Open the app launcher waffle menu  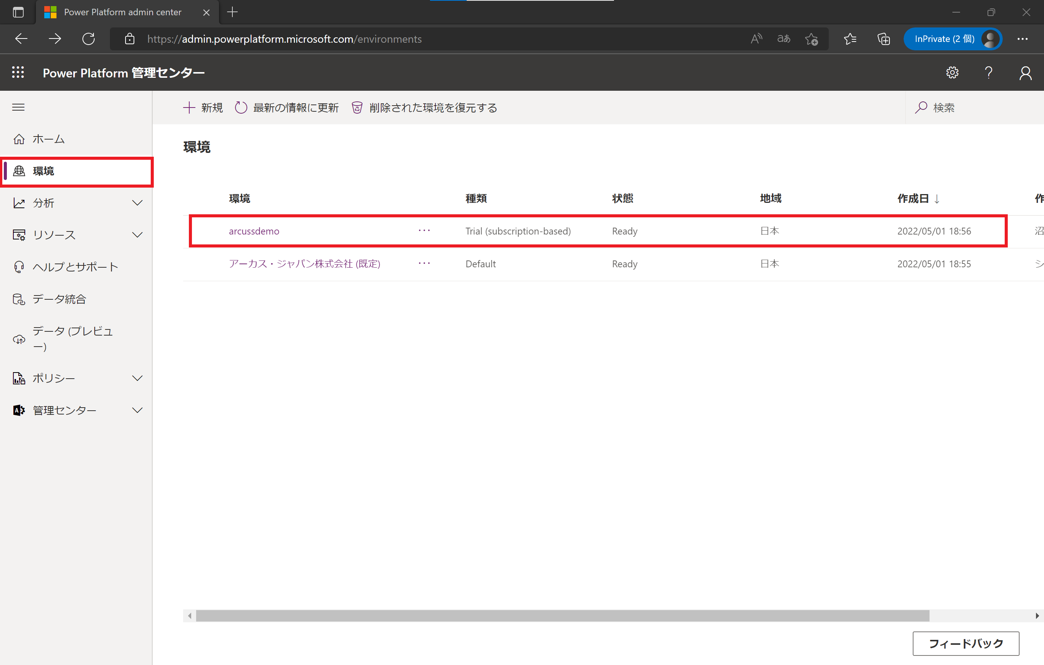pyautogui.click(x=18, y=72)
